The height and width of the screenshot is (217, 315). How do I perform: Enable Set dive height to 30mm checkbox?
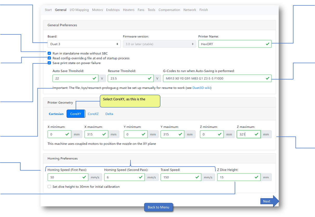[x=49, y=187]
